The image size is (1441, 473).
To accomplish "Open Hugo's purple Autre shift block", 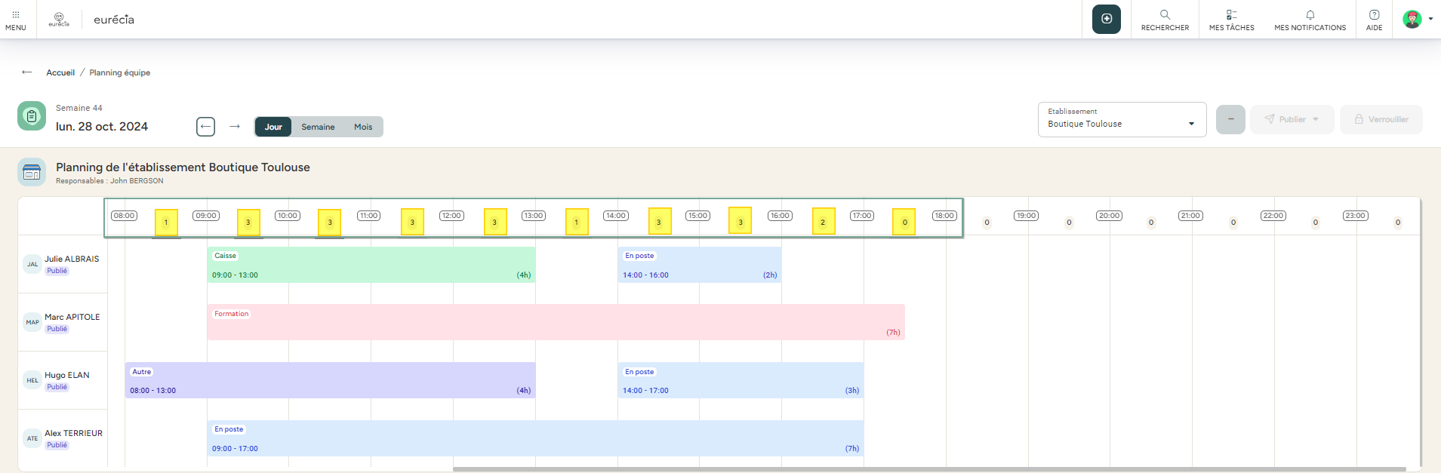I will (331, 380).
